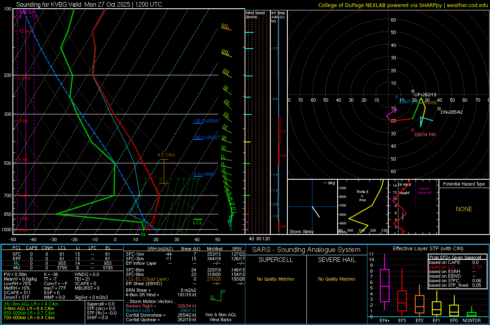Image resolution: width=490 pixels, height=325 pixels.
Task: Select the MU parcel row in table
Action: tap(62, 268)
